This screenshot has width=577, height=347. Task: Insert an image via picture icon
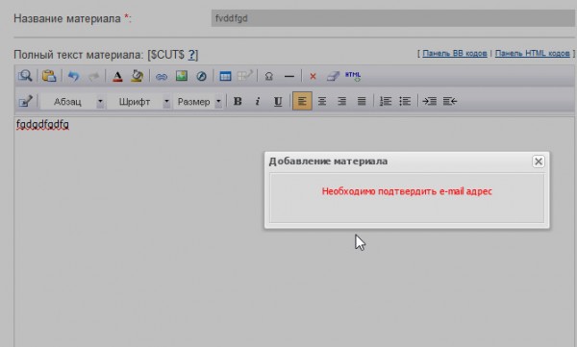pyautogui.click(x=182, y=76)
